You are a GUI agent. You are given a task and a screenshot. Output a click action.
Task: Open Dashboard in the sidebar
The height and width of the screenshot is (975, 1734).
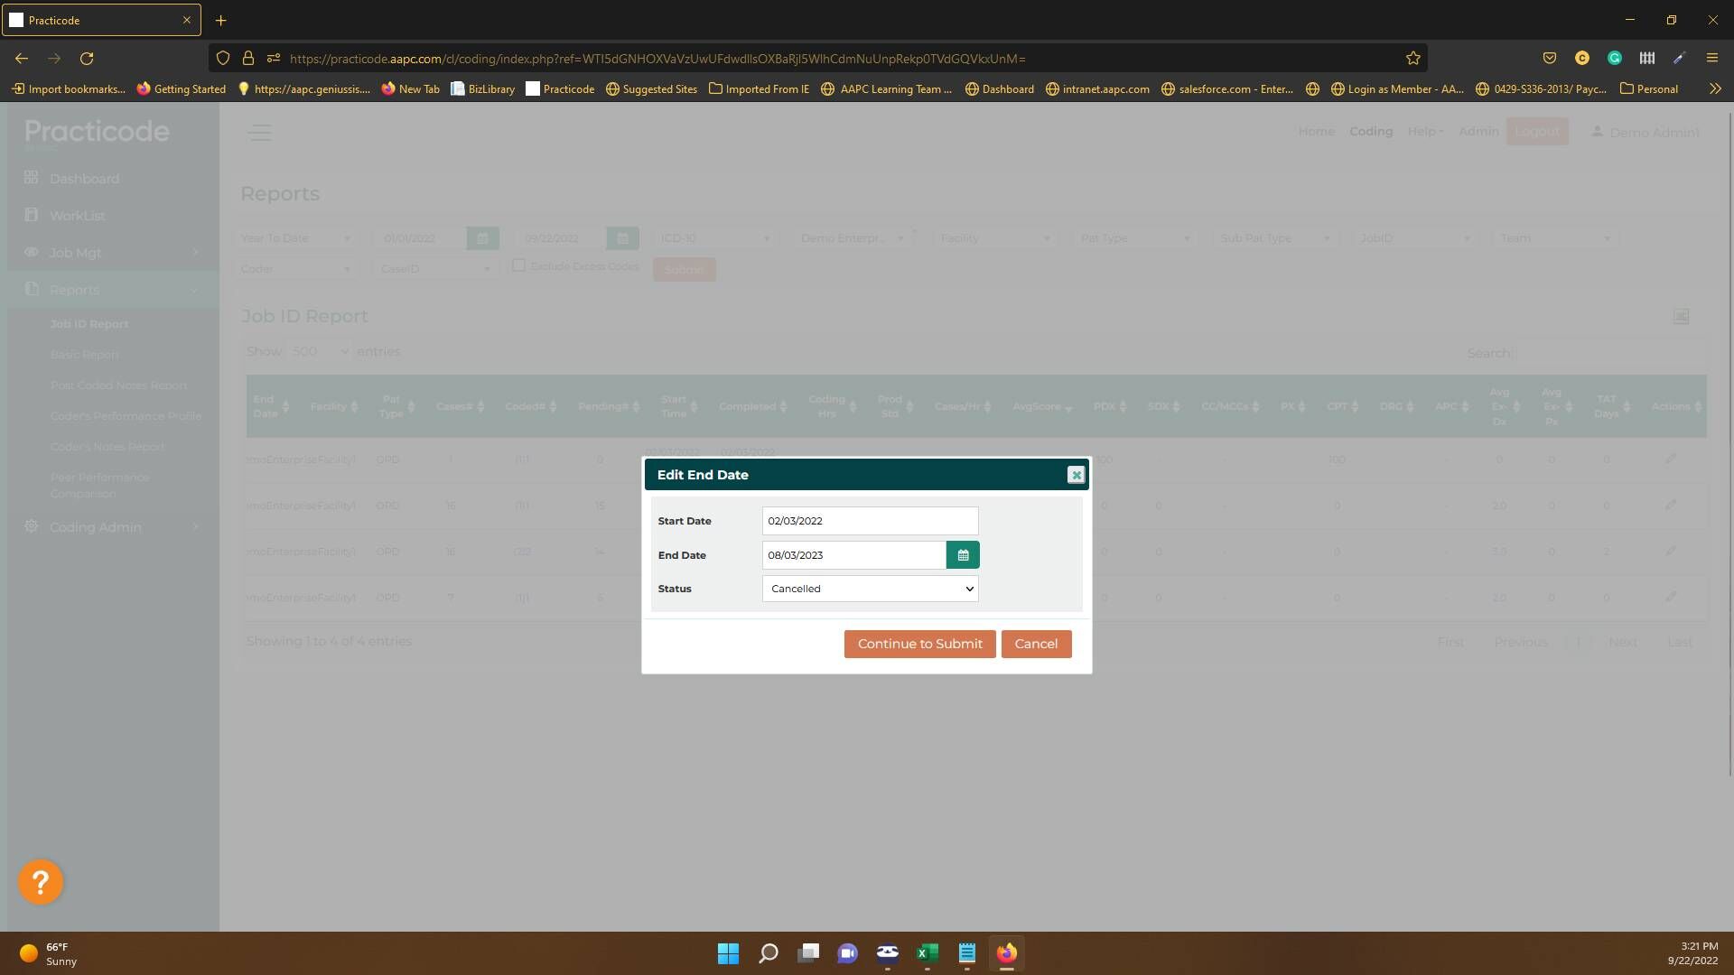pyautogui.click(x=84, y=179)
